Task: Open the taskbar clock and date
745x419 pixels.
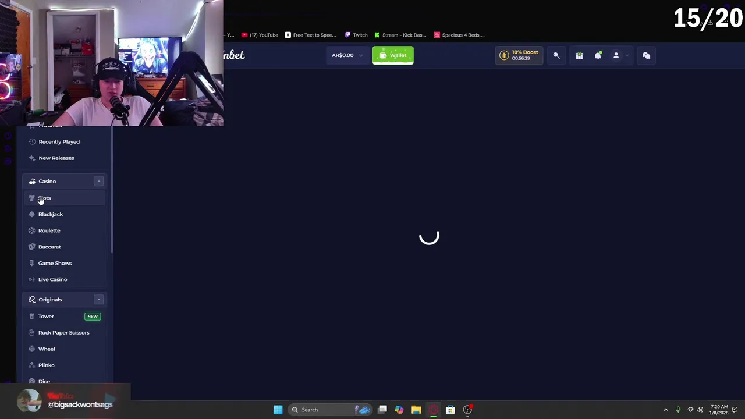Action: [x=719, y=410]
